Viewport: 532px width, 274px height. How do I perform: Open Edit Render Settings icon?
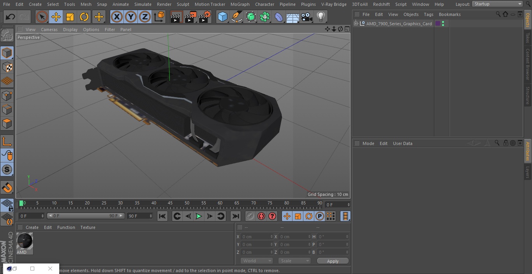205,17
